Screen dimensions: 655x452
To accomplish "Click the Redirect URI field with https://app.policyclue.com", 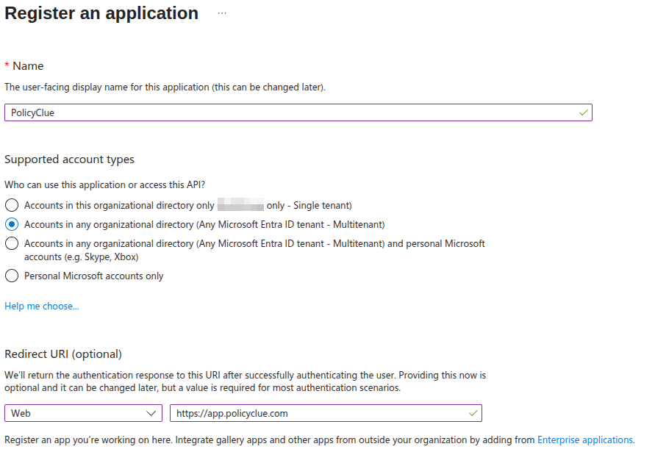I will [x=326, y=413].
